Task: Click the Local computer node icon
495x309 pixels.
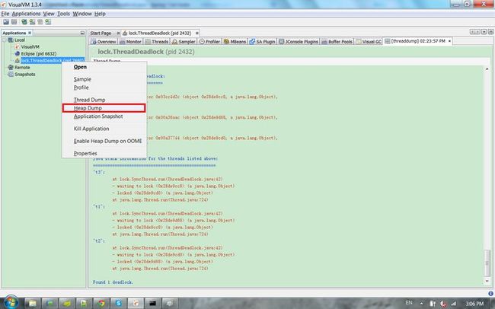Action: 11,40
